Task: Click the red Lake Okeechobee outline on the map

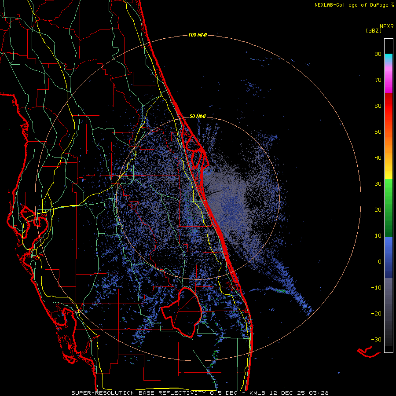Action: coord(181,312)
